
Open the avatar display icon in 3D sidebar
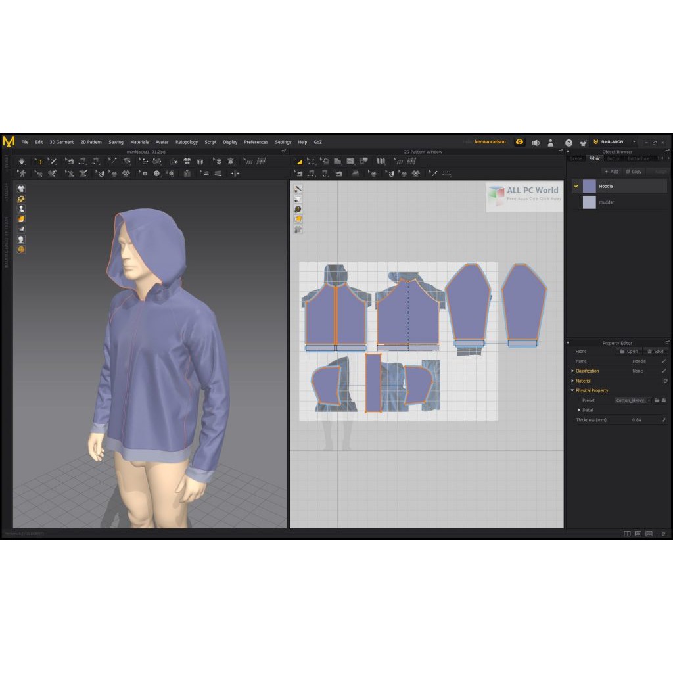tap(21, 209)
